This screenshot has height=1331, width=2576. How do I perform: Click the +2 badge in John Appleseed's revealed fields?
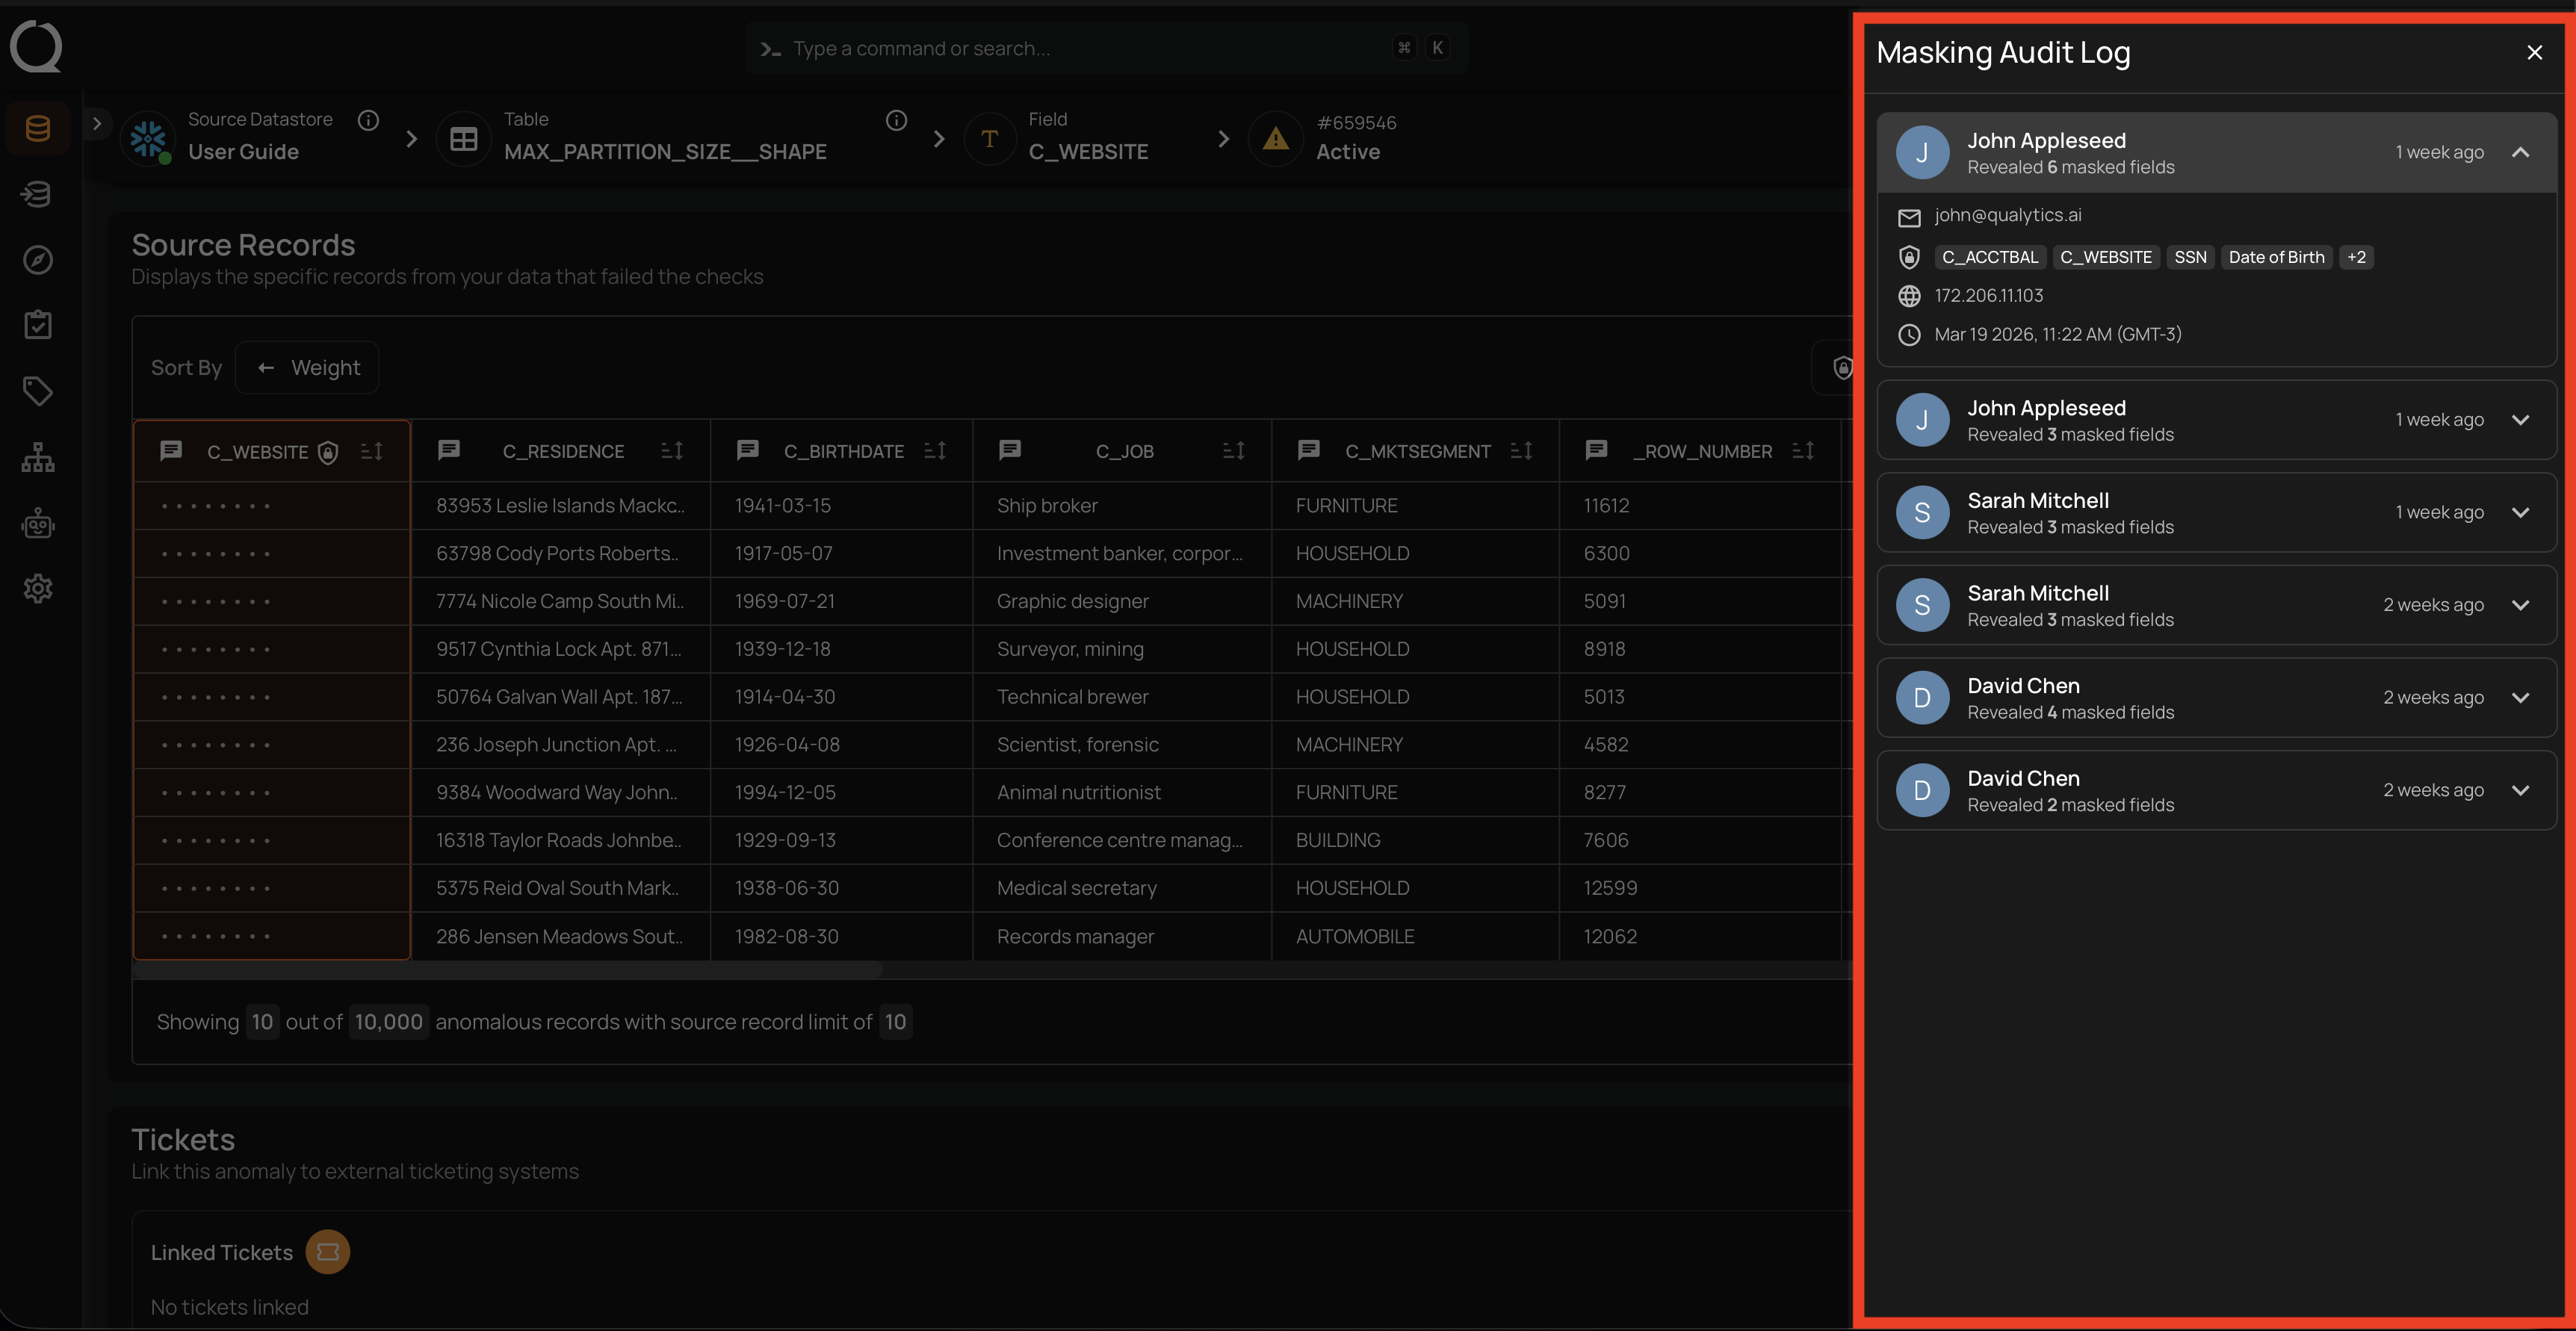point(2356,257)
